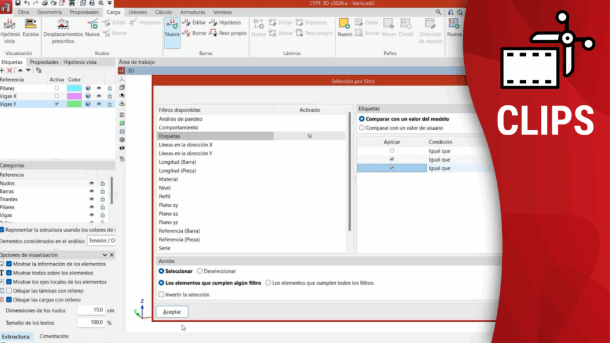
Task: Open the Cimentación tab at the bottom
Action: (x=54, y=336)
